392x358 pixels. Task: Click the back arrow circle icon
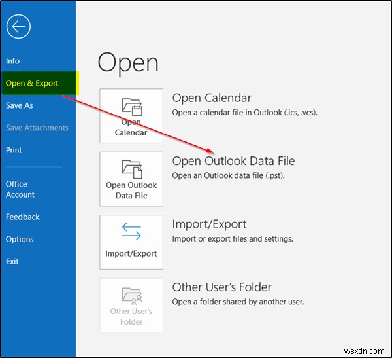(18, 27)
